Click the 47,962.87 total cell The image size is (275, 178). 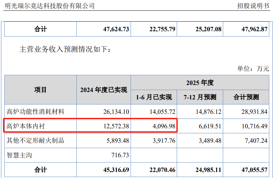[254, 29]
